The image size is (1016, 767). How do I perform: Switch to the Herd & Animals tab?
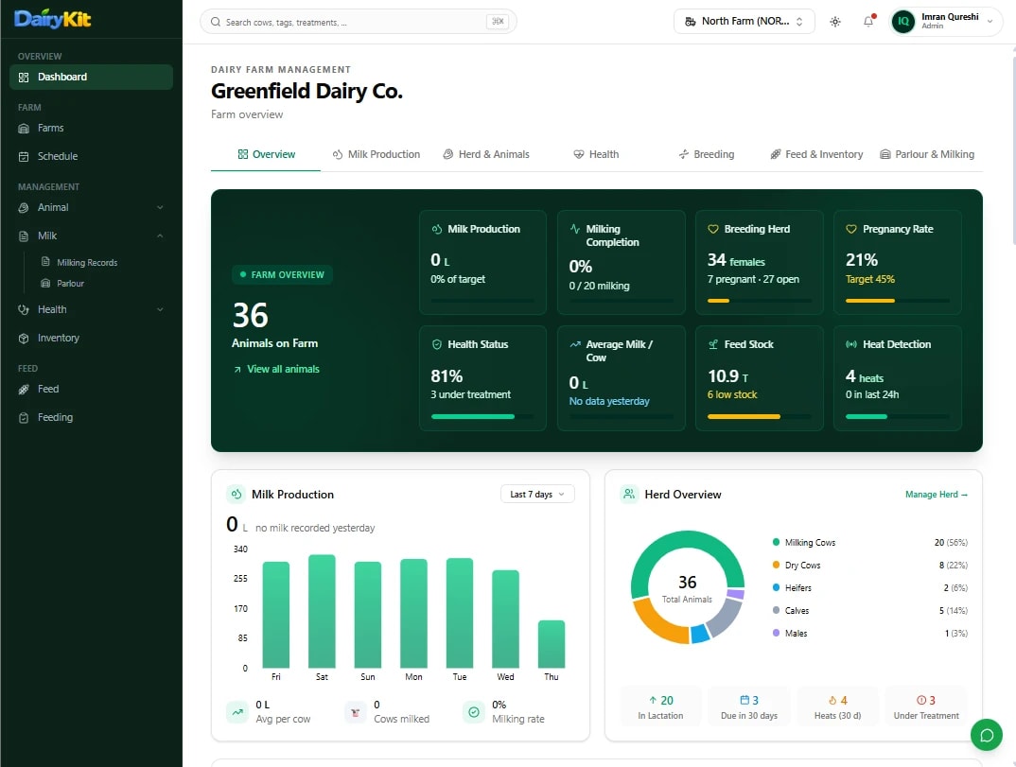click(486, 154)
